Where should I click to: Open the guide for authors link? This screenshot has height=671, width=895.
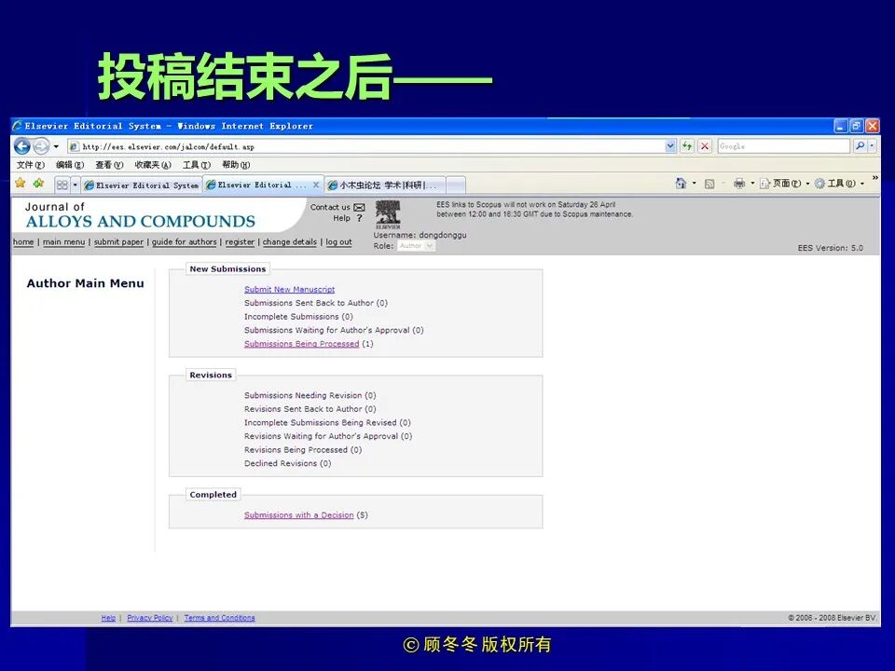click(x=184, y=242)
